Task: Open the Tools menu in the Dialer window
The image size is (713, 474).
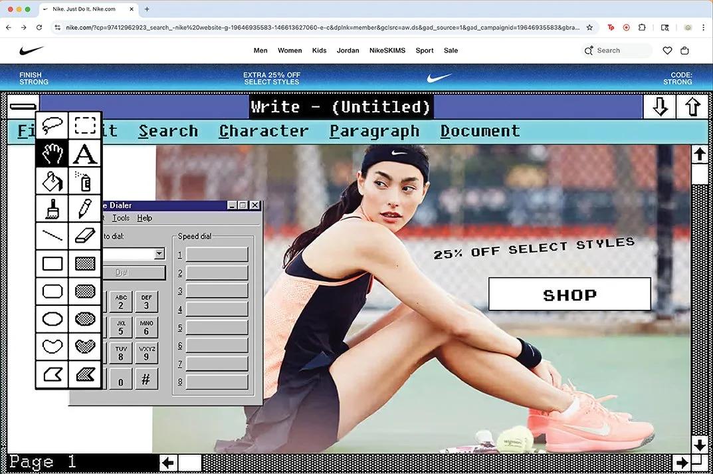Action: (x=121, y=218)
